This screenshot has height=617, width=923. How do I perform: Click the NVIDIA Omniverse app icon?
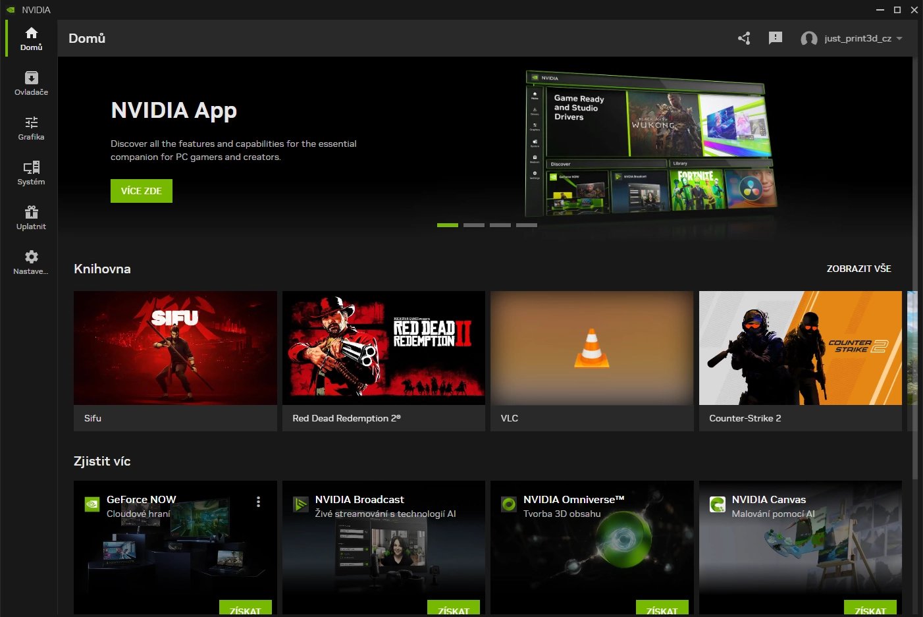509,504
